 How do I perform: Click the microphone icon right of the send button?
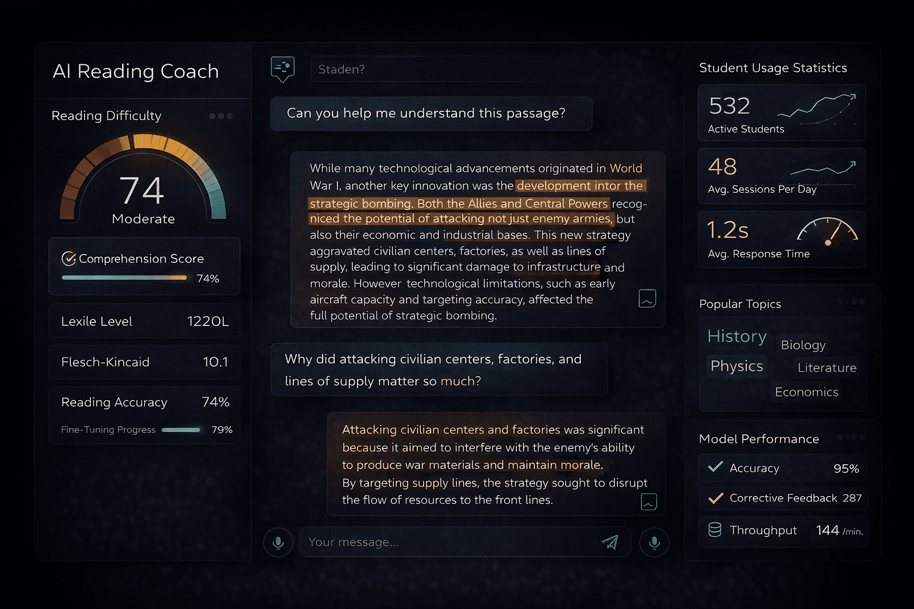pyautogui.click(x=654, y=542)
